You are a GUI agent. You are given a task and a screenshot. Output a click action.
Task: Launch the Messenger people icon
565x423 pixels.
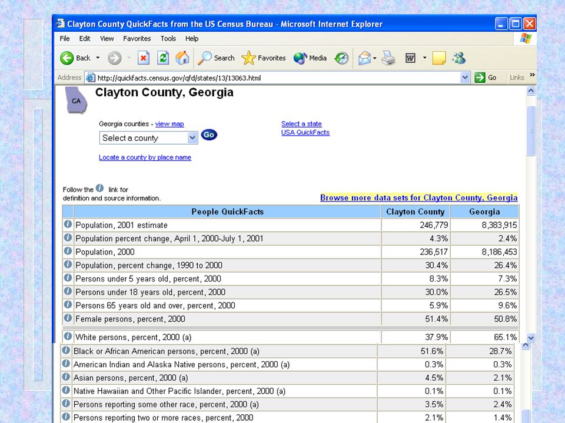pos(459,58)
